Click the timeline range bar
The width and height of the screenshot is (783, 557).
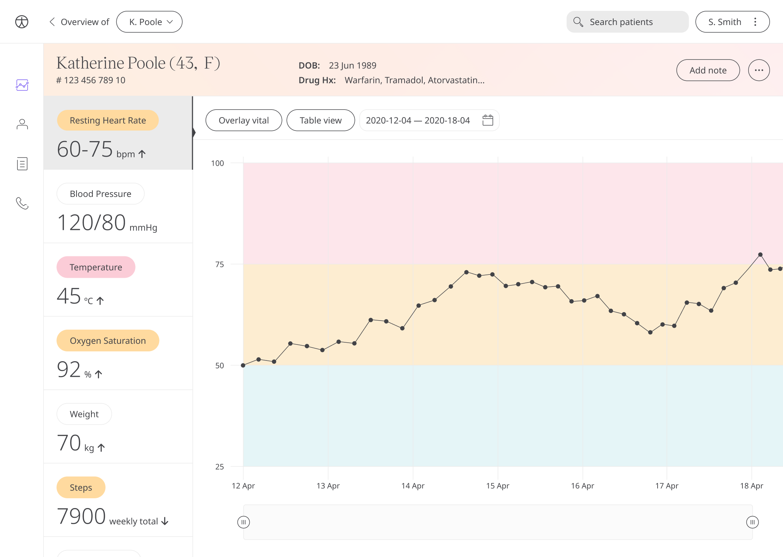(x=498, y=522)
